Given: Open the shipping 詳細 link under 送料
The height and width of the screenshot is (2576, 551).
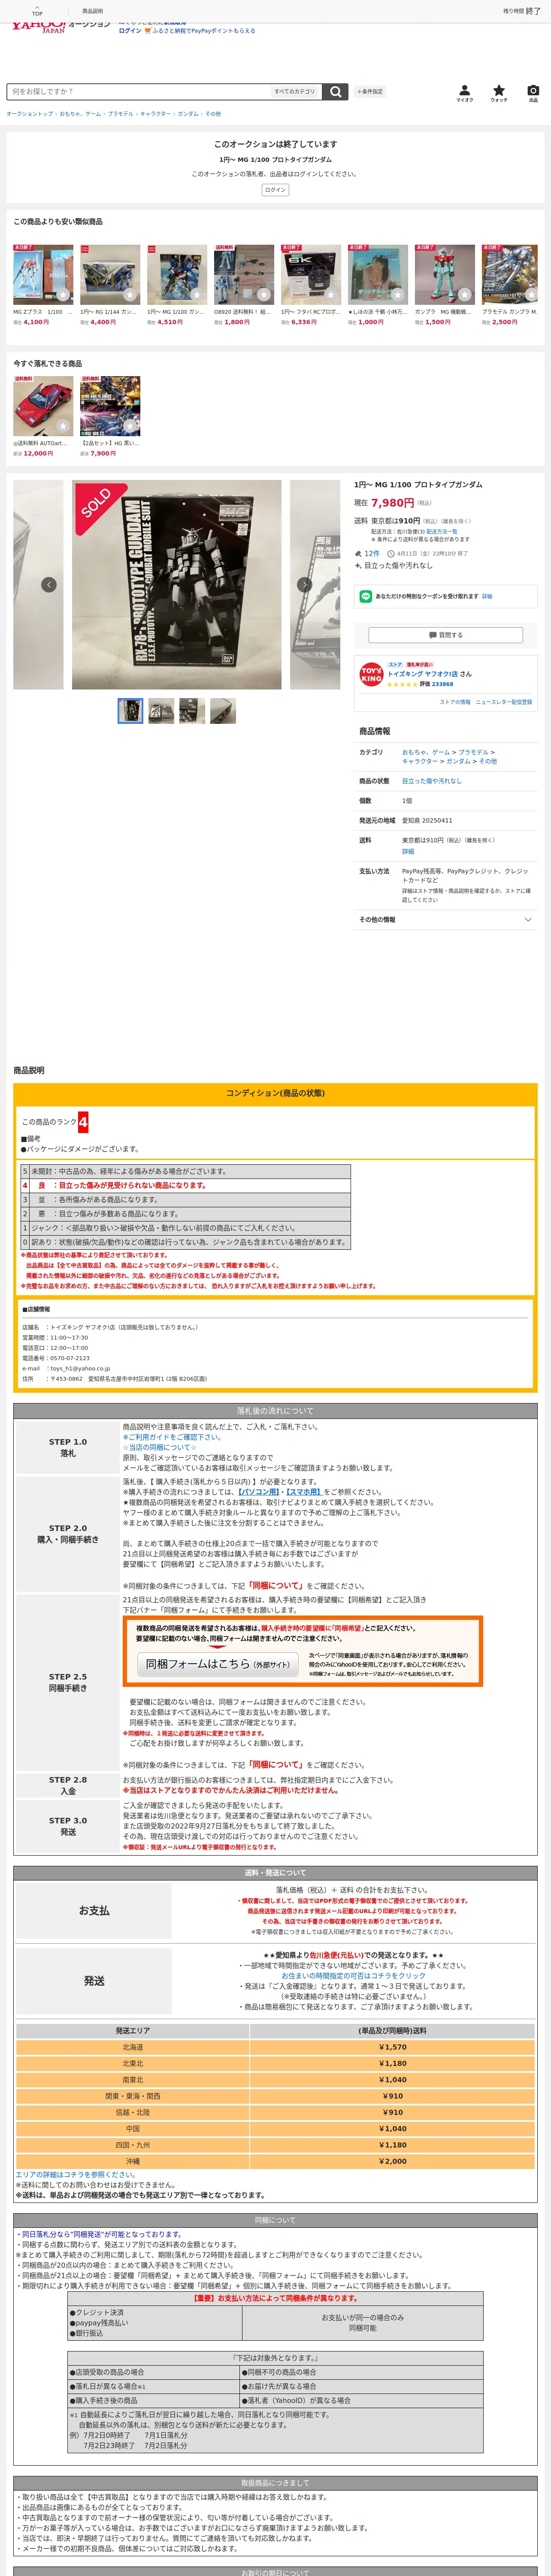Looking at the screenshot, I should [x=408, y=852].
